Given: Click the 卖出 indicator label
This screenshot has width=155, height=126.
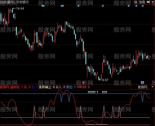Looking at the screenshot, I should (69, 87).
